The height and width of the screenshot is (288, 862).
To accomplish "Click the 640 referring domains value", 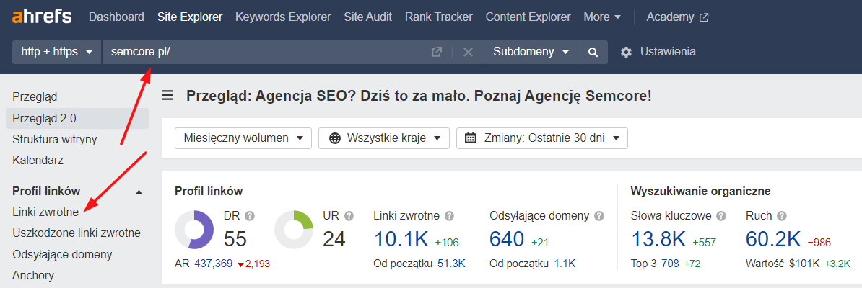I will pos(507,240).
